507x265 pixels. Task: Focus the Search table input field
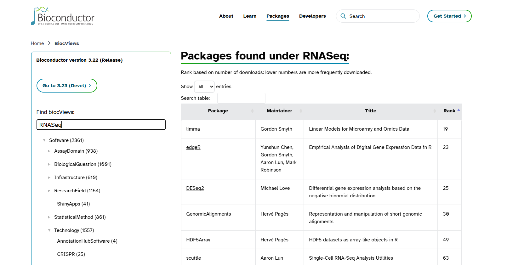pyautogui.click(x=241, y=98)
